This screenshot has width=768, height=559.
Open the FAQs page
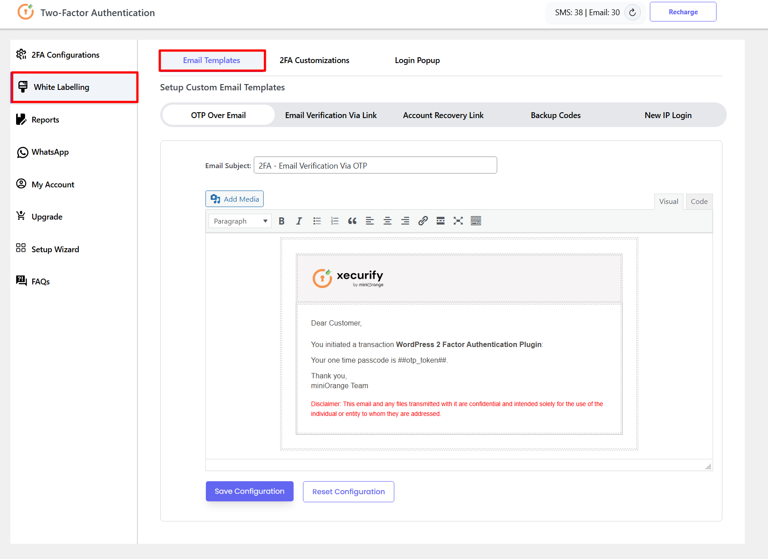74,281
